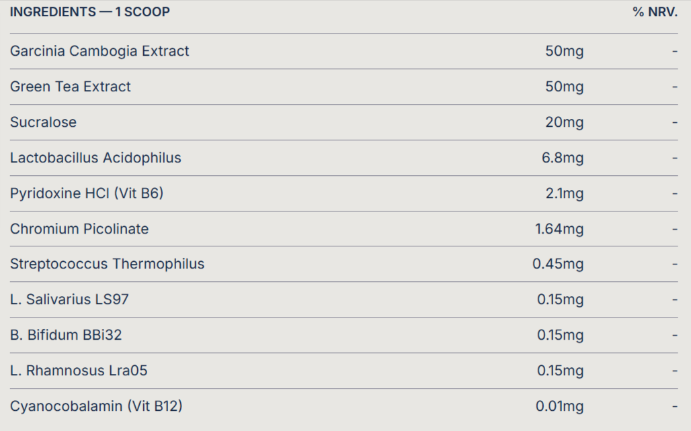
Task: Click the 50mg amount for Garcinia Cambogia
Action: coord(564,51)
